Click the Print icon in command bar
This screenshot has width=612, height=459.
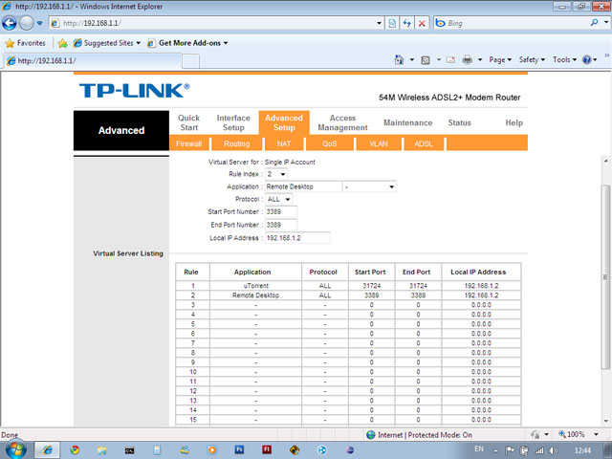point(468,59)
